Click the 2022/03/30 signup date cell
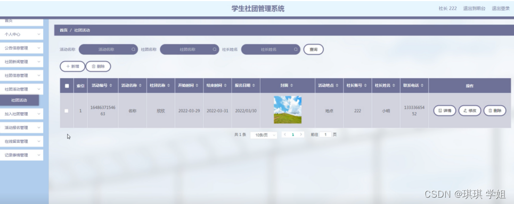The width and height of the screenshot is (514, 204). pos(246,111)
